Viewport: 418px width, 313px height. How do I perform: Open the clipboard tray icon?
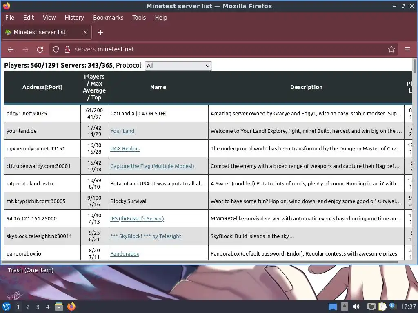pos(382,306)
